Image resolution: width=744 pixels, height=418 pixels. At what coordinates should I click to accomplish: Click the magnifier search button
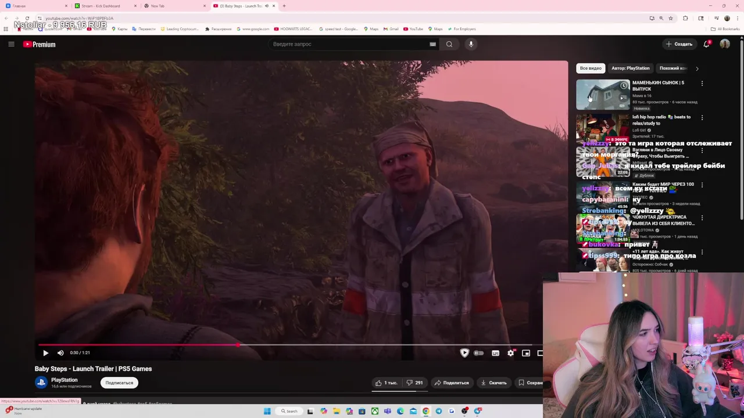(449, 44)
